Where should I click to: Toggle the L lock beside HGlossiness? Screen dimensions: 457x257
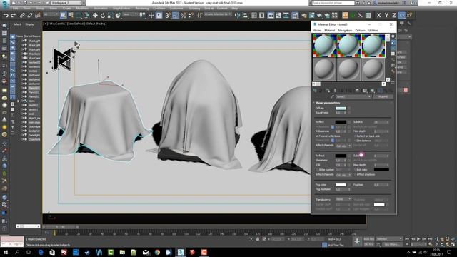click(333, 127)
